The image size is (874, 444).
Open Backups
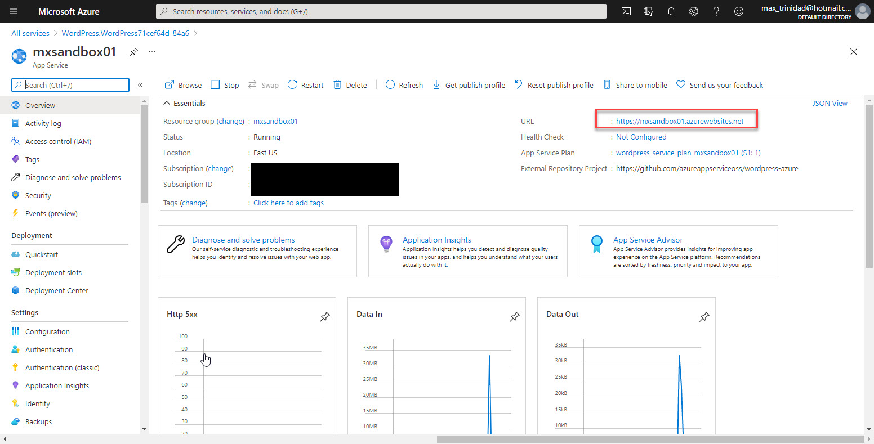point(70,421)
